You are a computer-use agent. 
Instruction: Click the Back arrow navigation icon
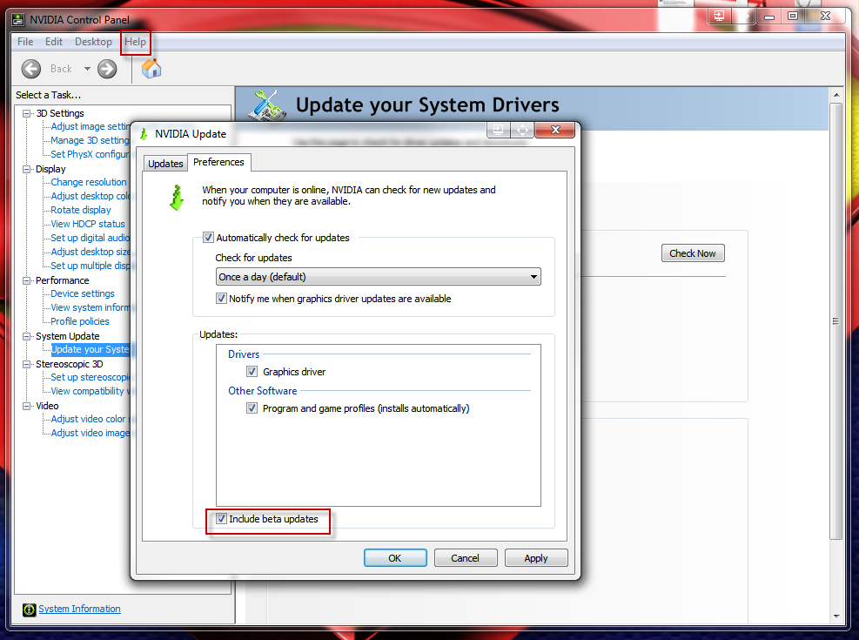[31, 69]
